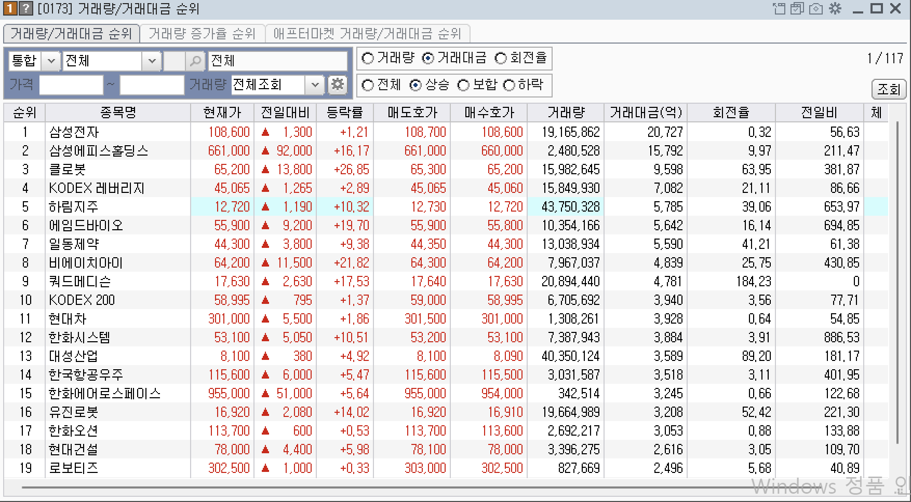This screenshot has height=502, width=911.
Task: Maximize the 거래량/거래대금 순위 window
Action: coord(877,9)
